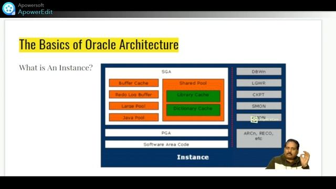Click the 'CKPT' process box
Screen dimensions: 336x189
259,94
